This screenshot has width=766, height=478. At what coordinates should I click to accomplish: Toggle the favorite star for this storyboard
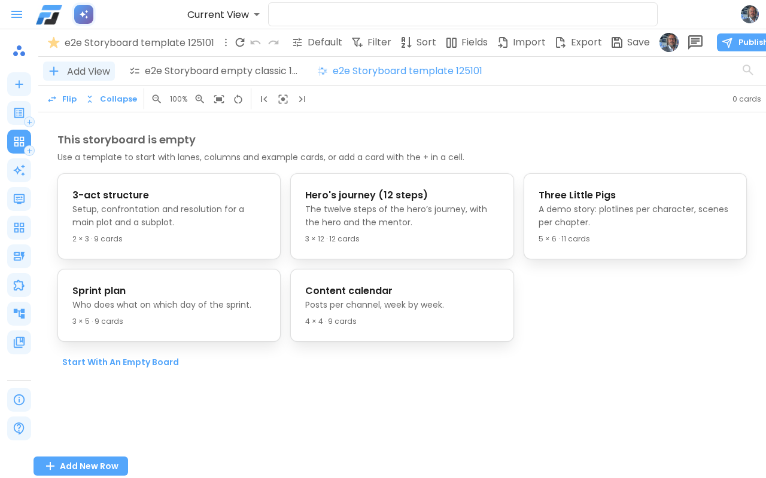pos(54,42)
